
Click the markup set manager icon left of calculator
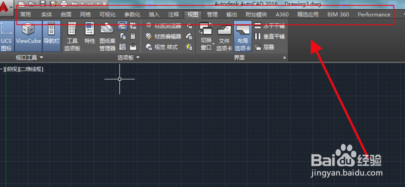122,36
